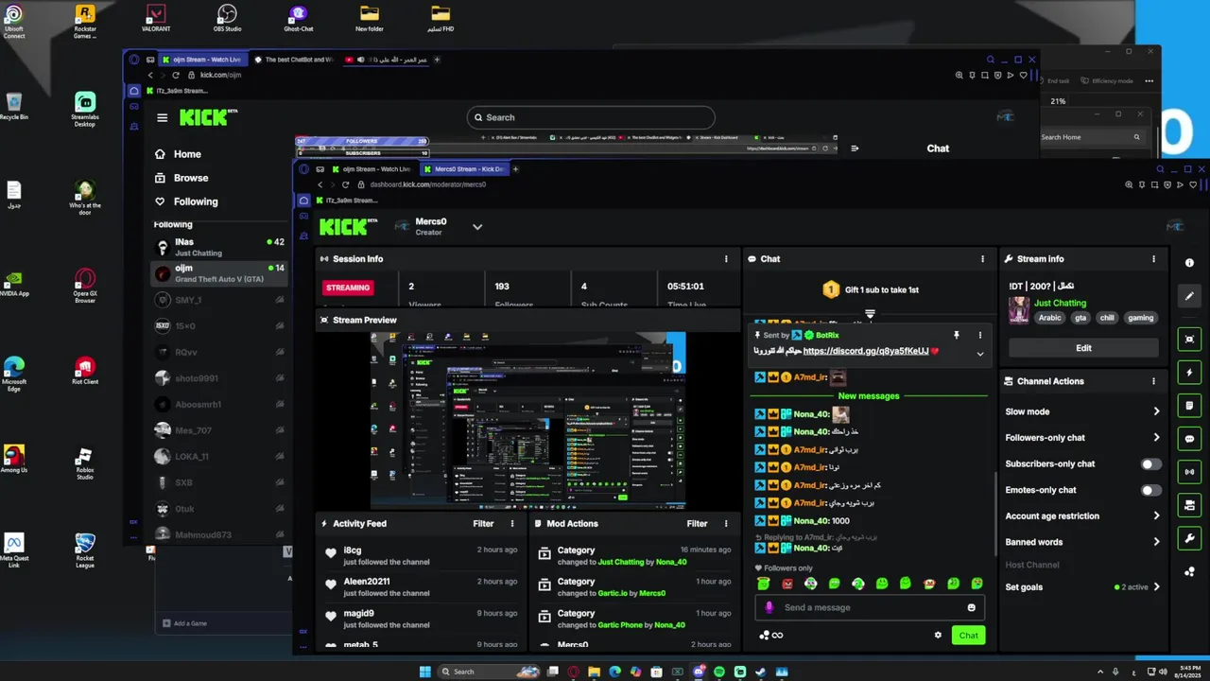Click Opera GX Browser desktop icon
The width and height of the screenshot is (1210, 681).
85,285
